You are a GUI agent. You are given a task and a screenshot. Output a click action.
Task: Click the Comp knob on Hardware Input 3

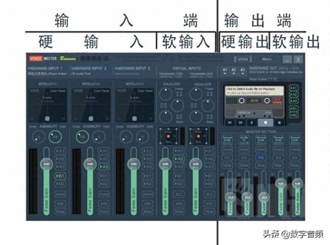tap(126, 137)
